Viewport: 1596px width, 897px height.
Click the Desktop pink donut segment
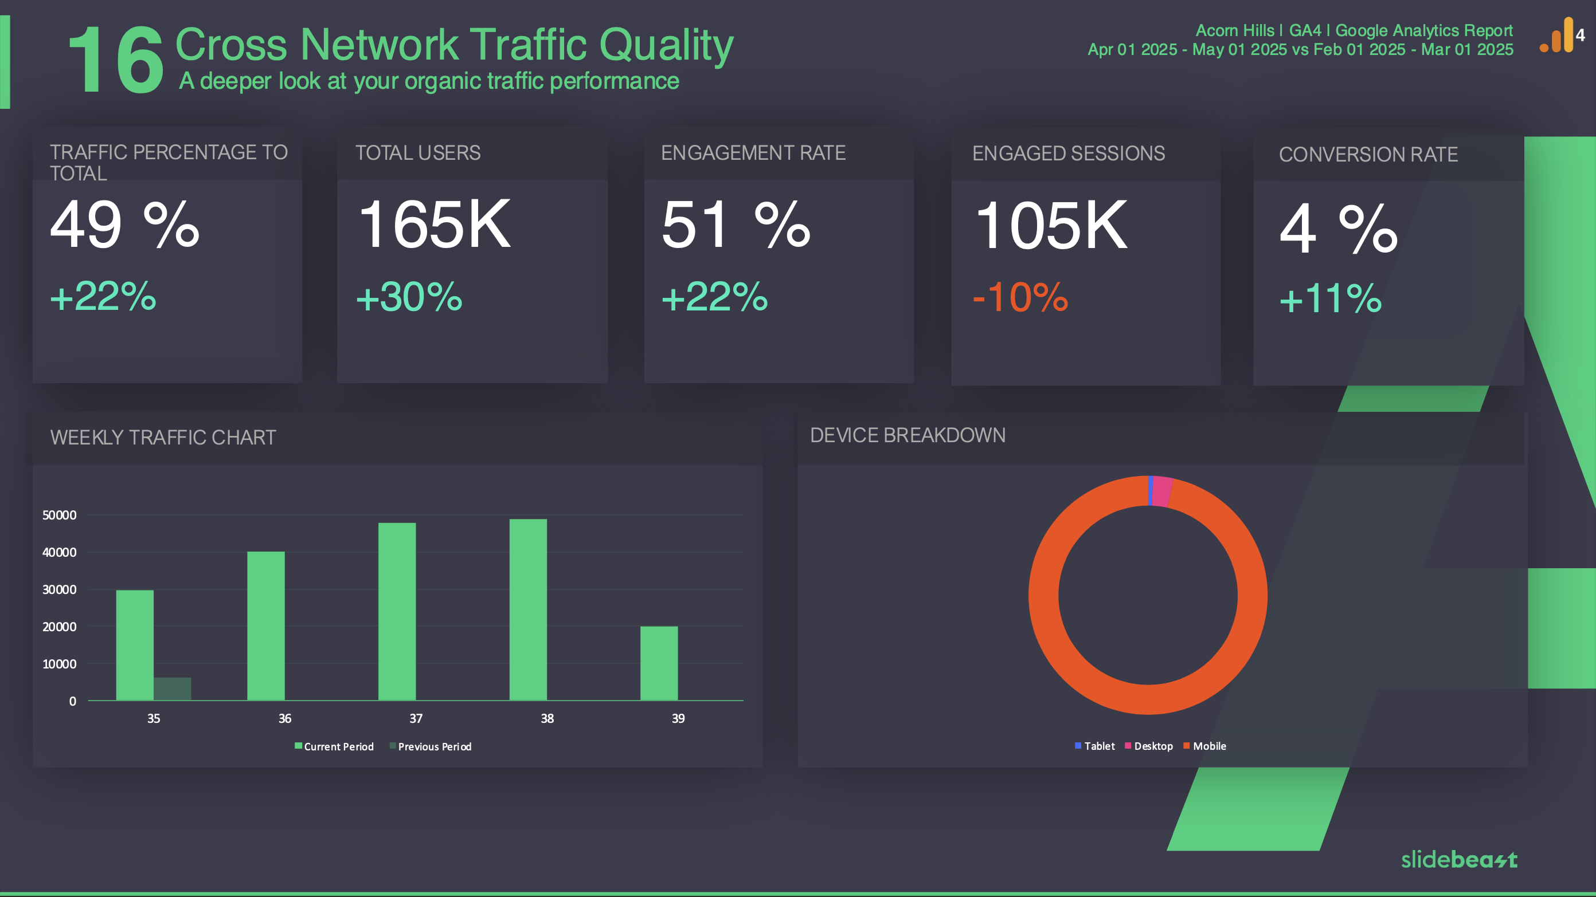(x=1161, y=491)
